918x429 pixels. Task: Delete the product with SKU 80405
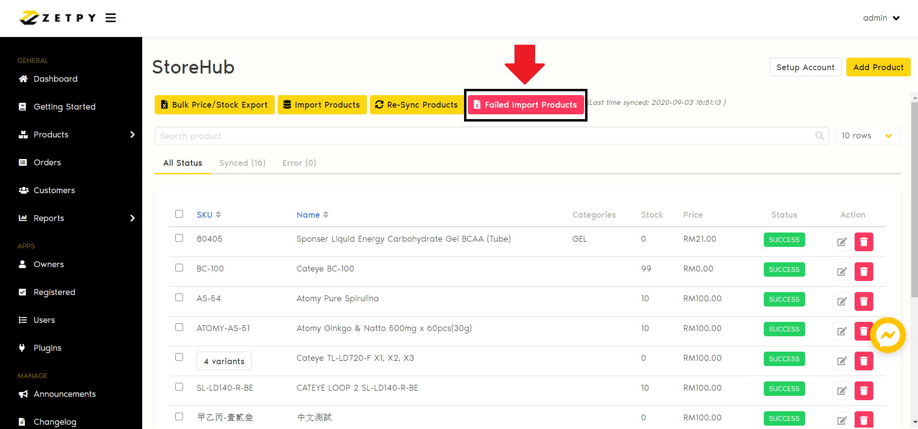coord(863,242)
